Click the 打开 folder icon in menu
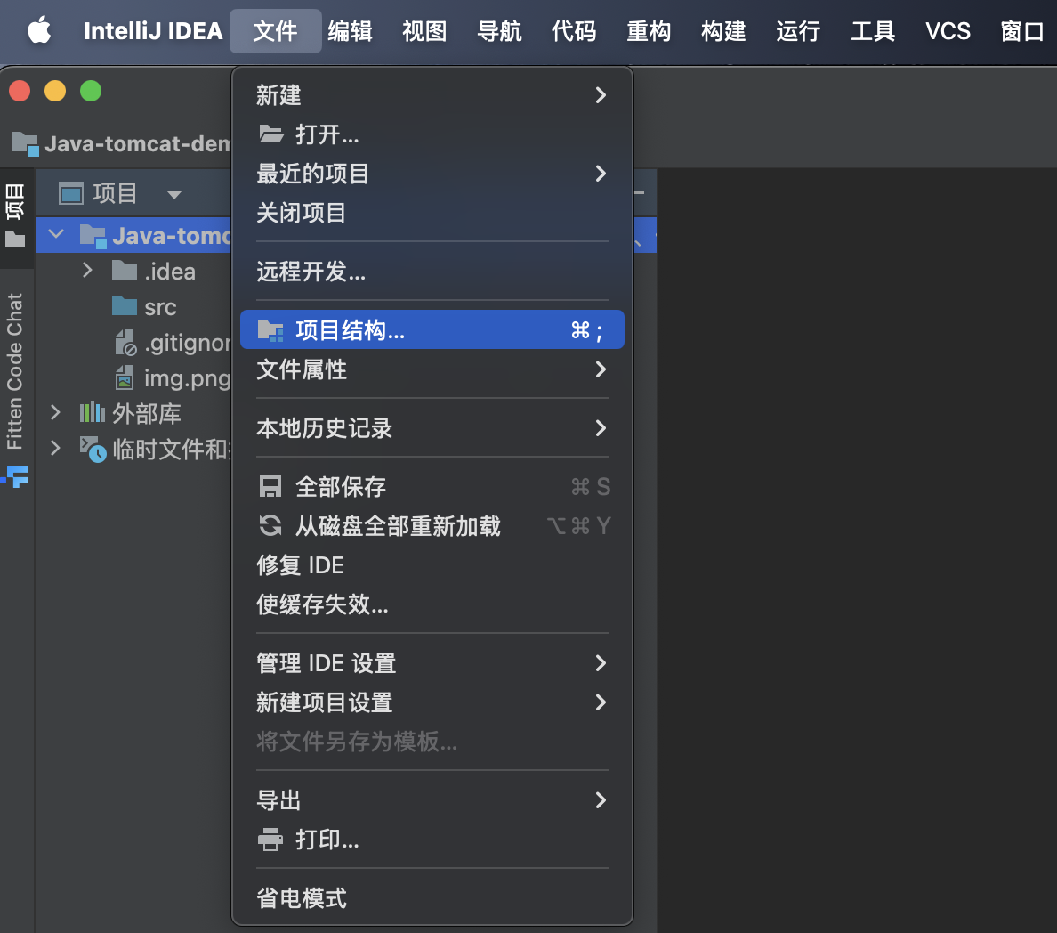 (x=270, y=134)
